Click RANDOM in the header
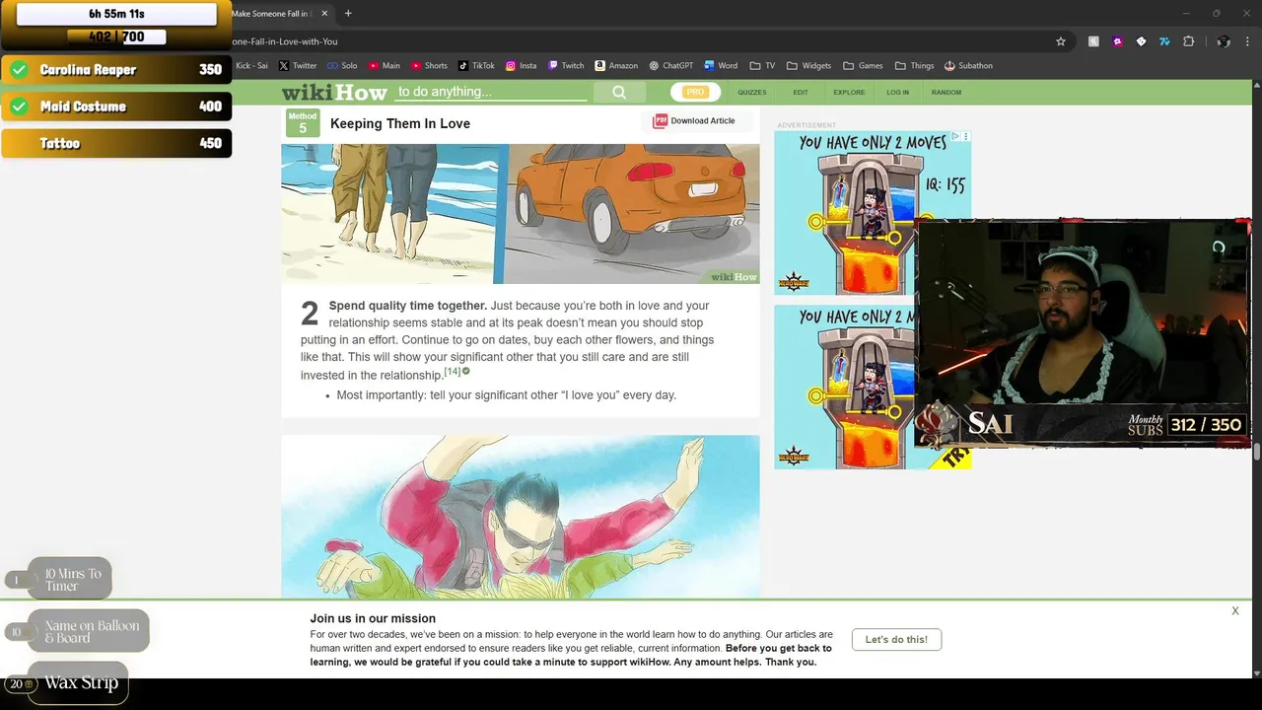This screenshot has width=1262, height=710. [x=946, y=93]
